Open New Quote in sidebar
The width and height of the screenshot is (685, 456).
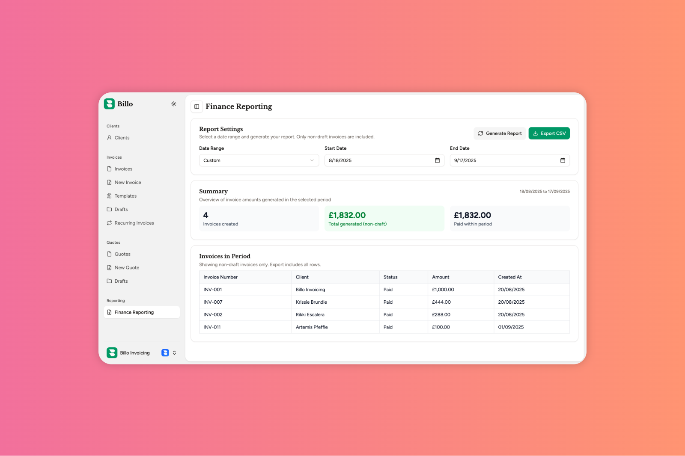(127, 268)
